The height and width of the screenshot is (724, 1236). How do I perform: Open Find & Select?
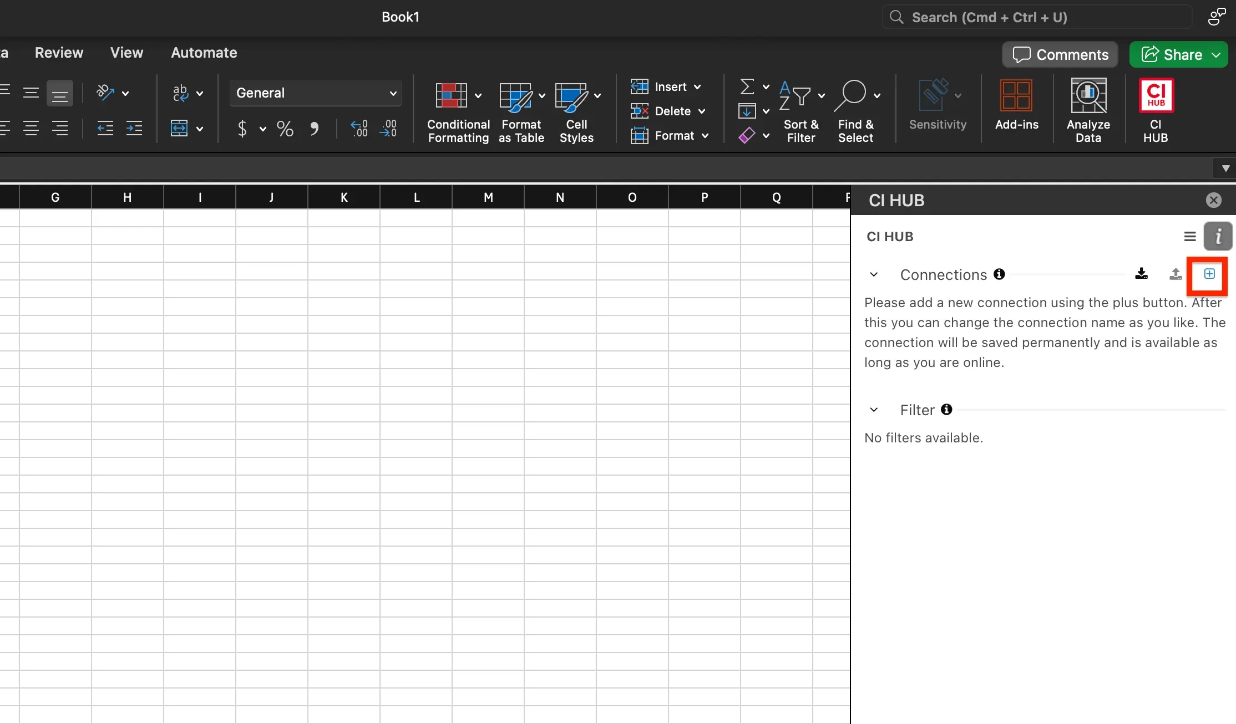pyautogui.click(x=856, y=112)
